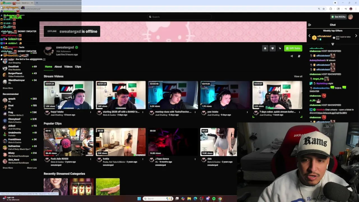Play the 'Fuck Adin ROSS!' clip thumbnail

[x=69, y=142]
